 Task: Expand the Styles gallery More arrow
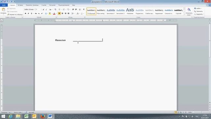click(184, 14)
